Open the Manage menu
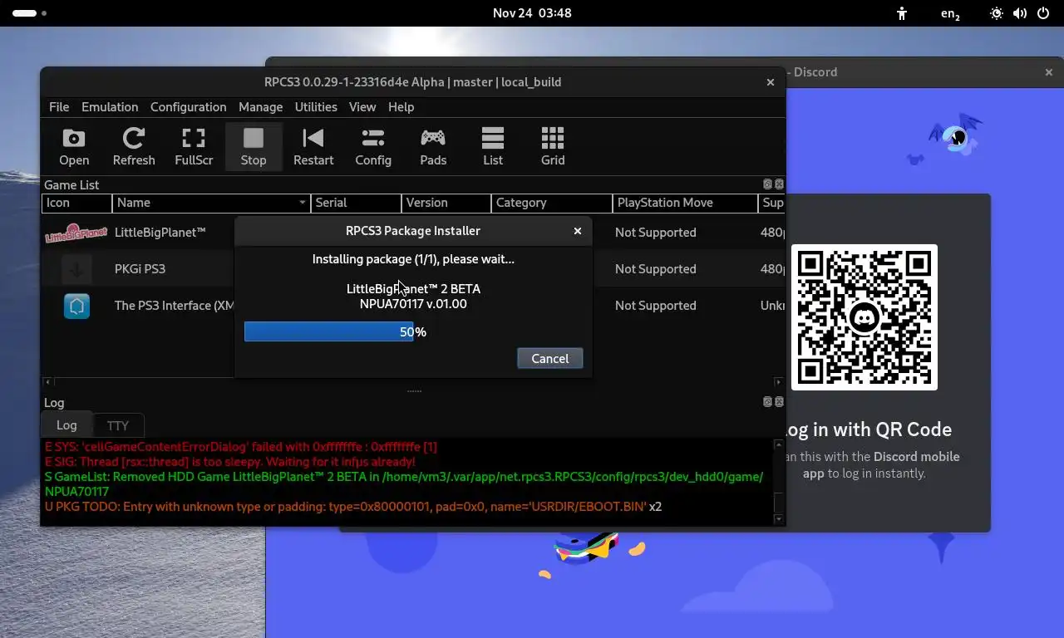The width and height of the screenshot is (1064, 638). coord(260,107)
